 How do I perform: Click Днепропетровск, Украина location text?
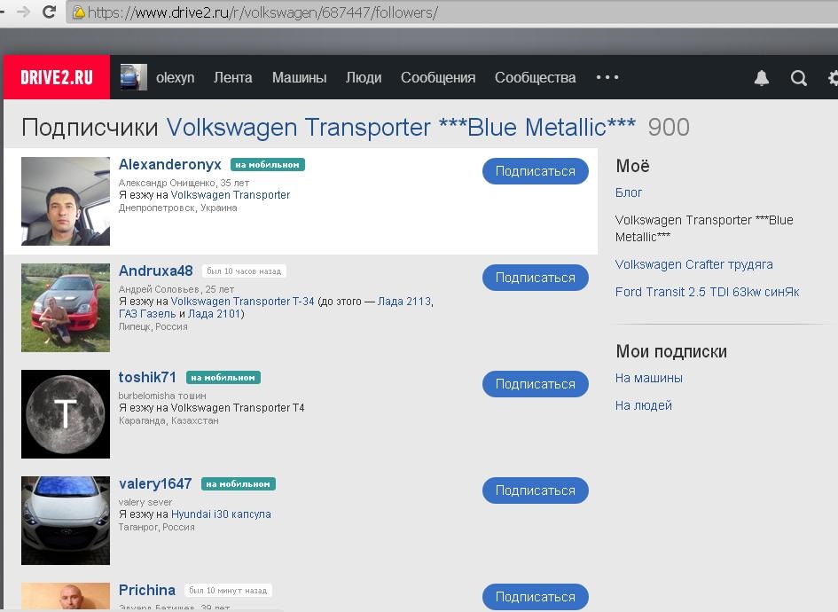177,208
